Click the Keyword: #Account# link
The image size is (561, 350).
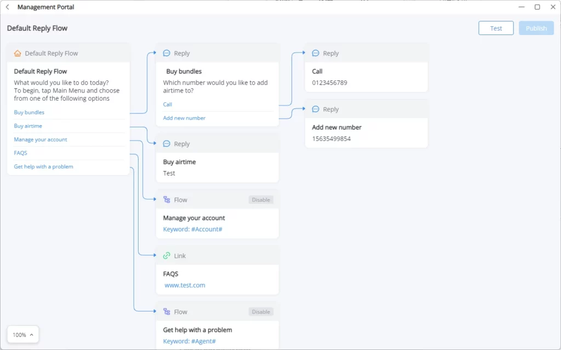192,229
